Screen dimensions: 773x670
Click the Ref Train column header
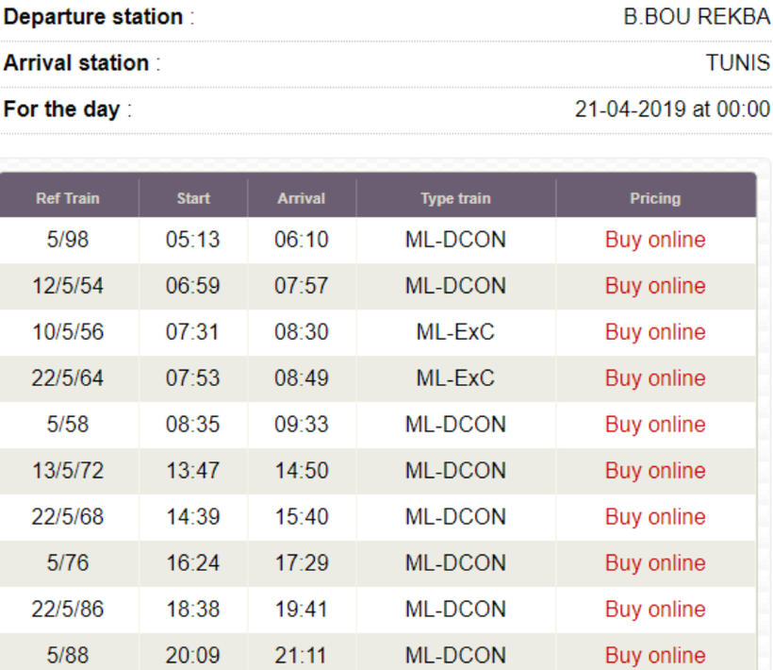coord(68,198)
